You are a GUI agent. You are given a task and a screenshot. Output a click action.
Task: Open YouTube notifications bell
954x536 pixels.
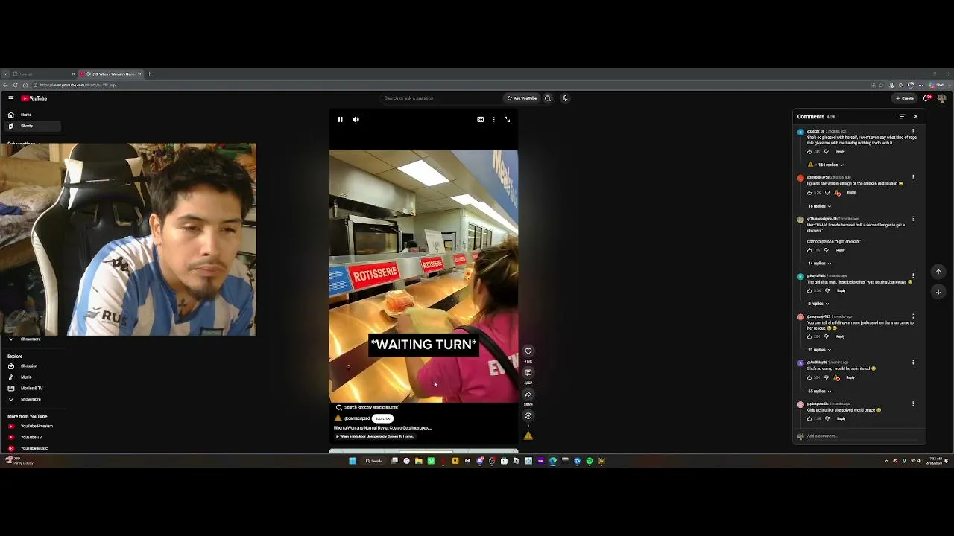(926, 98)
